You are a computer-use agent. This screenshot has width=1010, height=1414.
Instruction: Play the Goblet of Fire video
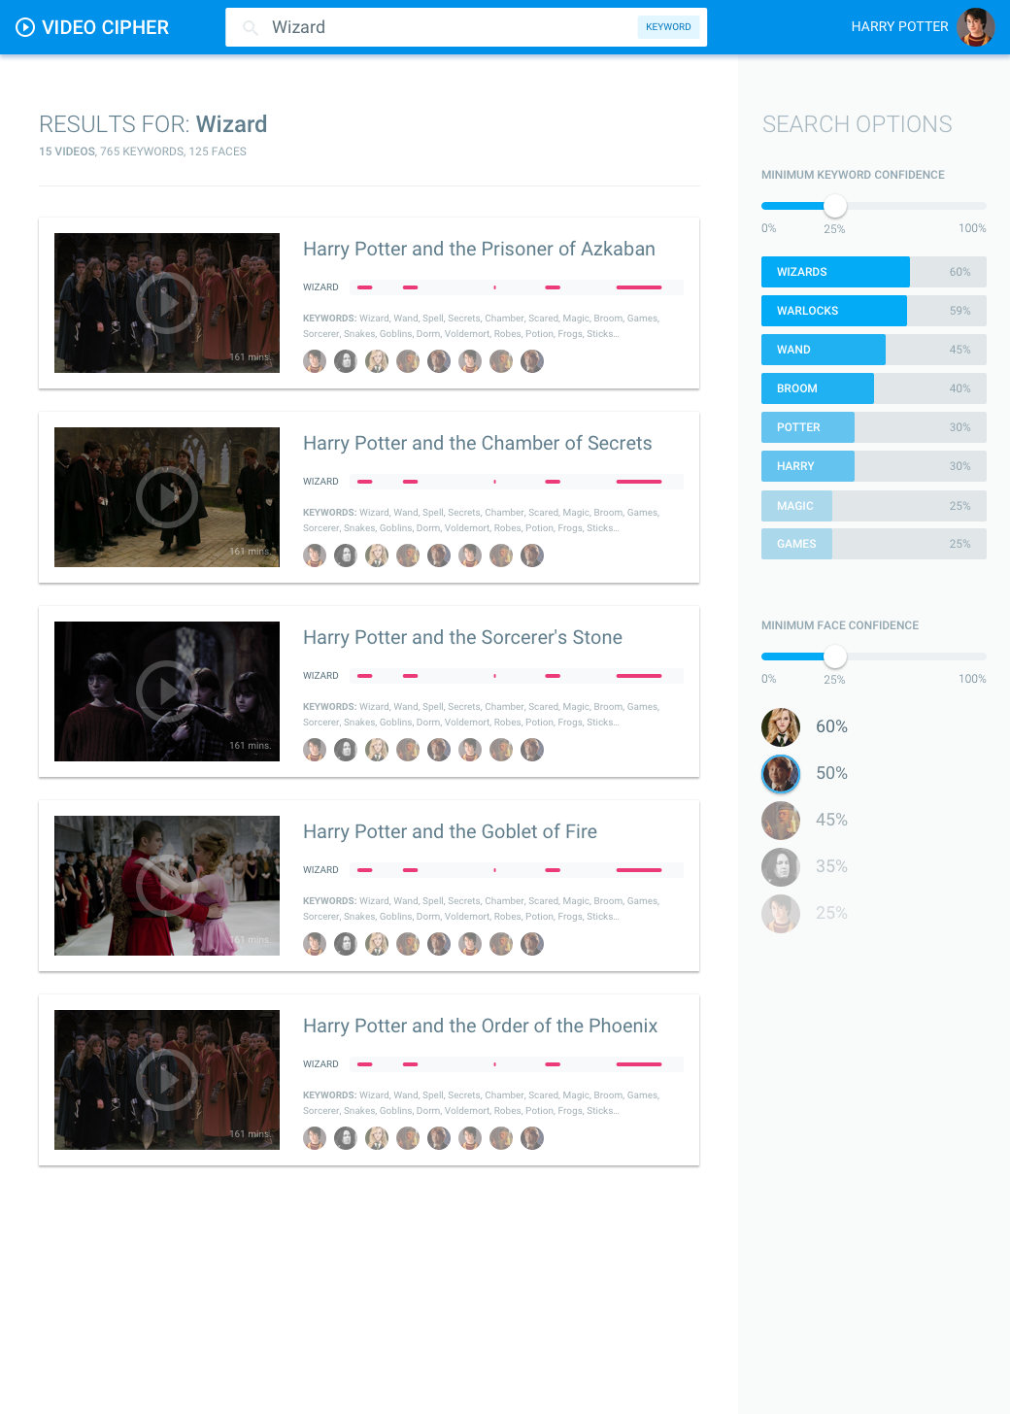167,886
